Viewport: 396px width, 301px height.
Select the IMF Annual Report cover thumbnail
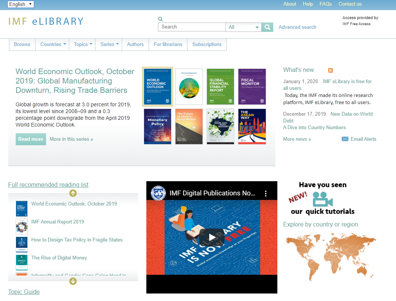[189, 86]
